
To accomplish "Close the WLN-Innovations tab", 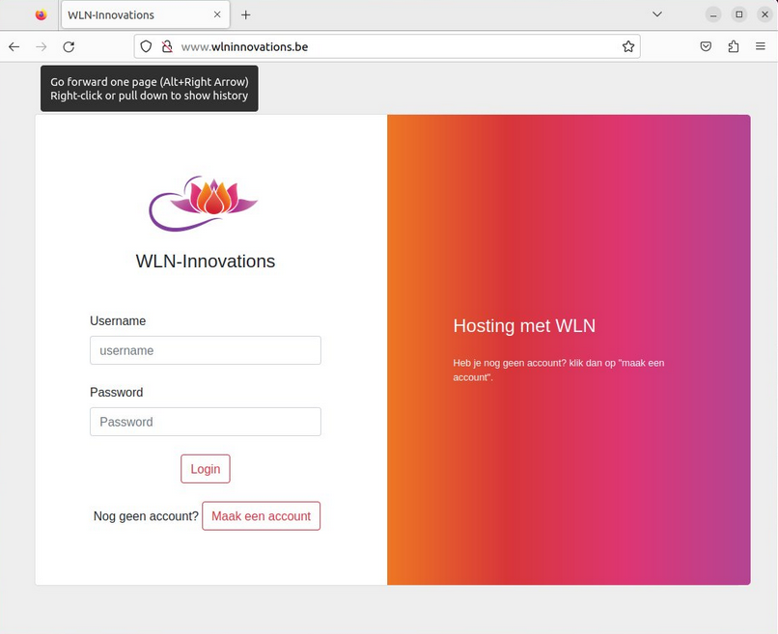I will (217, 14).
